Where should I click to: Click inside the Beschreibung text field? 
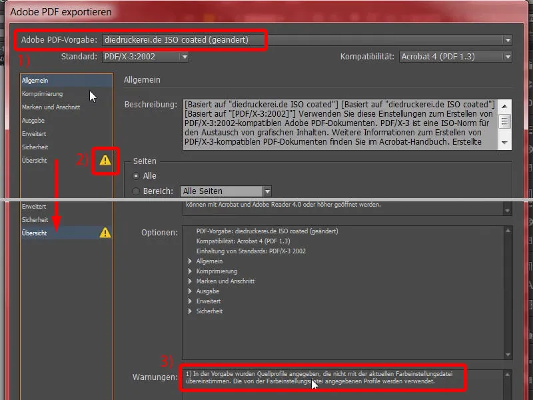click(340, 124)
